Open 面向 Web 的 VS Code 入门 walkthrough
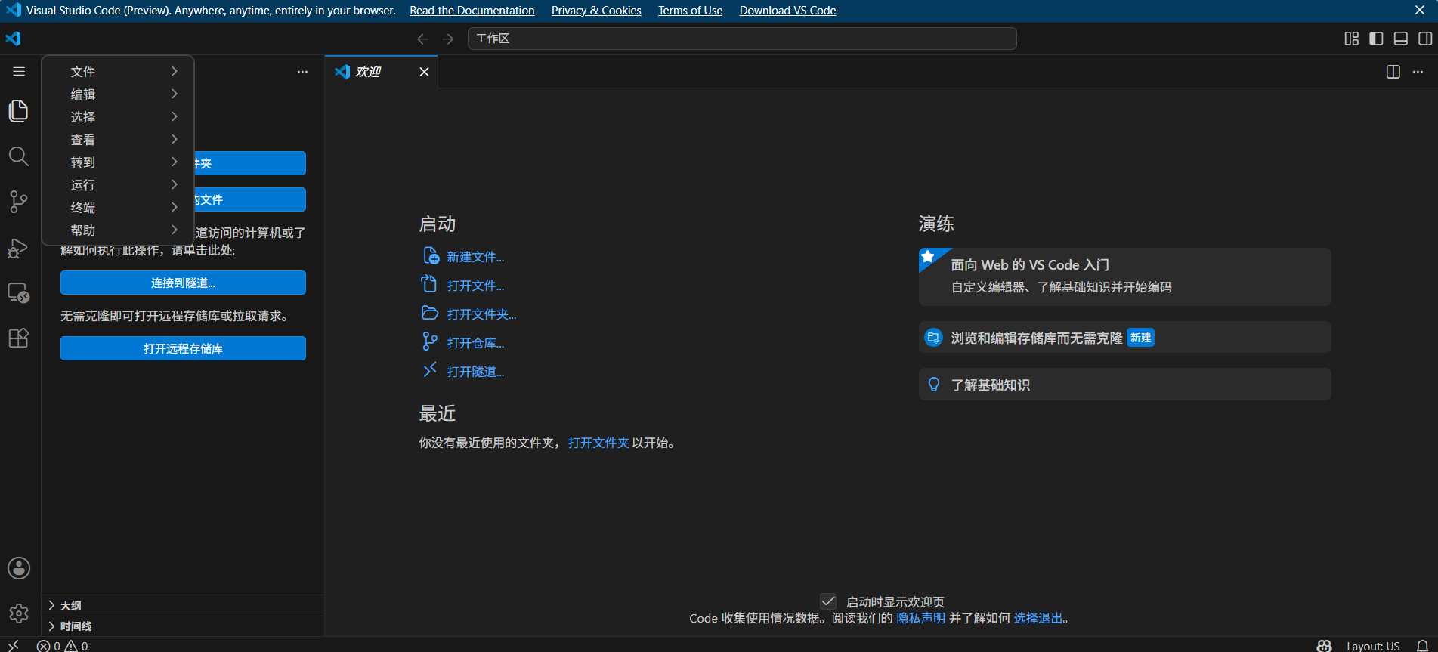This screenshot has height=652, width=1438. [x=1124, y=277]
